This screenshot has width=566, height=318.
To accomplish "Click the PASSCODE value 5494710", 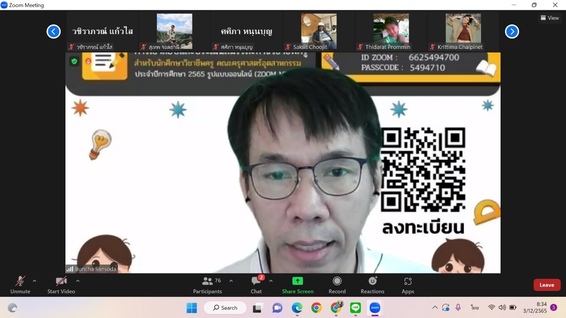I will coord(427,68).
